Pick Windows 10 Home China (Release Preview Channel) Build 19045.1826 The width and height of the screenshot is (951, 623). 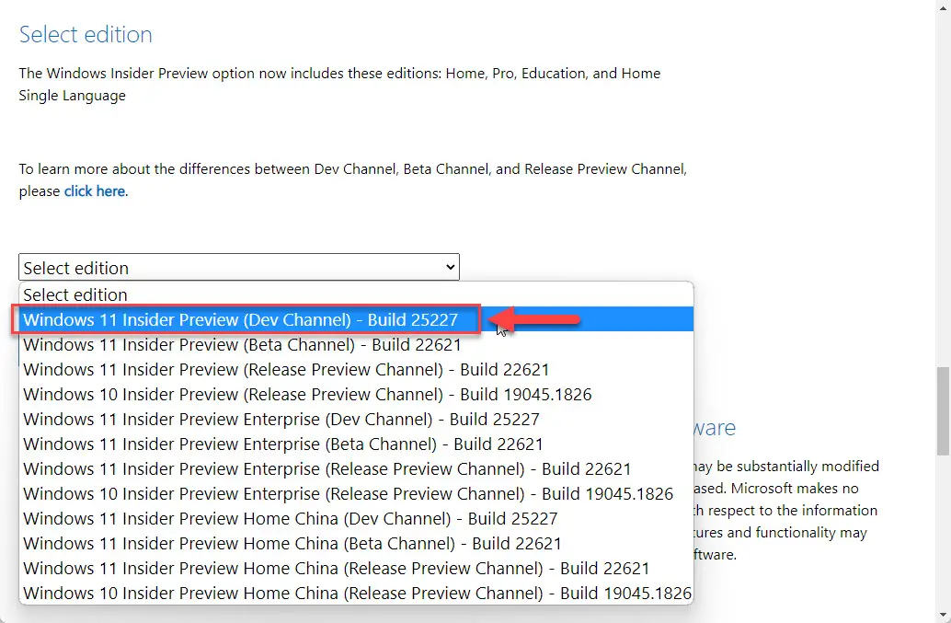click(356, 594)
